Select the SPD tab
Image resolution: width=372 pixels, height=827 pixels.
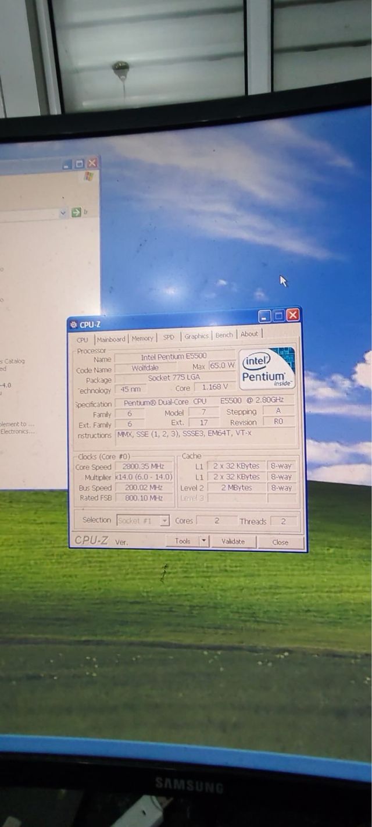pos(169,337)
